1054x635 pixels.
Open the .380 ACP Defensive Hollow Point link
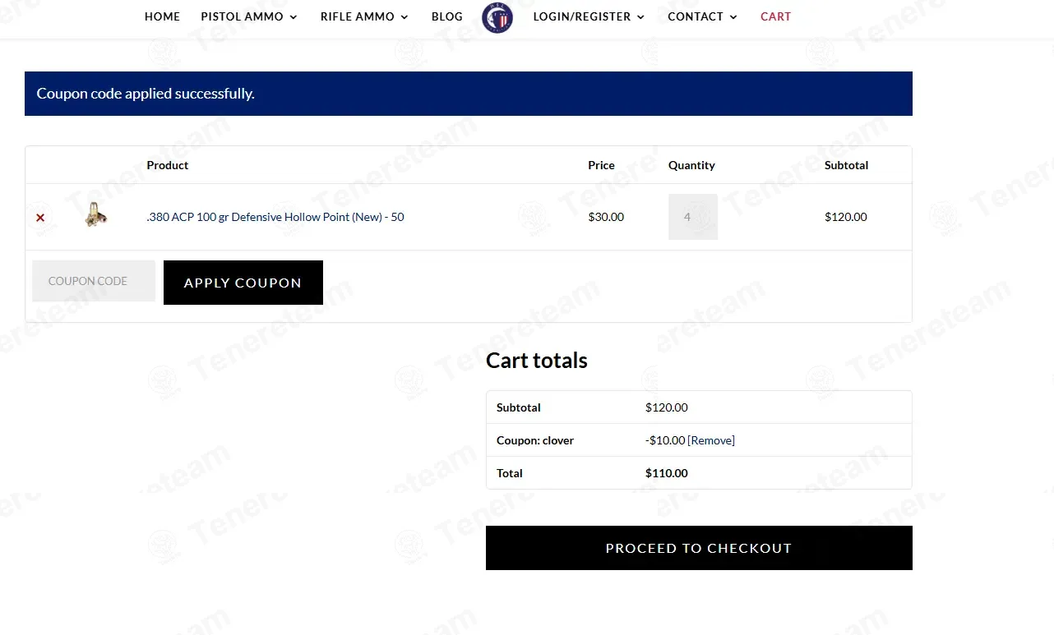(275, 217)
